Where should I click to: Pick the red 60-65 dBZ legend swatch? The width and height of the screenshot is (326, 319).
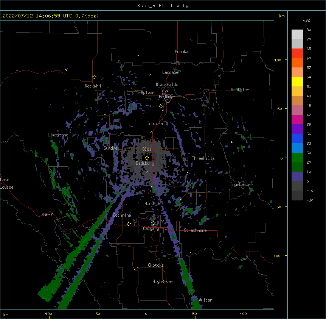(297, 53)
